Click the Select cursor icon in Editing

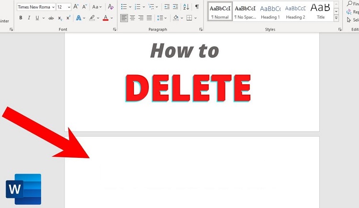[348, 20]
